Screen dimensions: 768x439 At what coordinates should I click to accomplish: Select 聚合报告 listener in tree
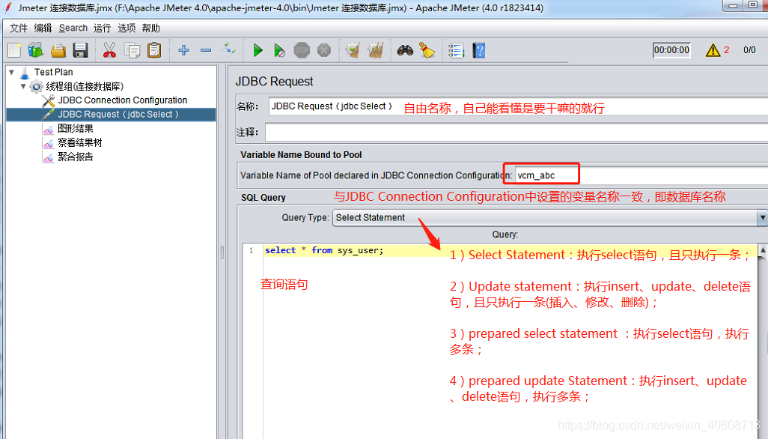(x=76, y=157)
